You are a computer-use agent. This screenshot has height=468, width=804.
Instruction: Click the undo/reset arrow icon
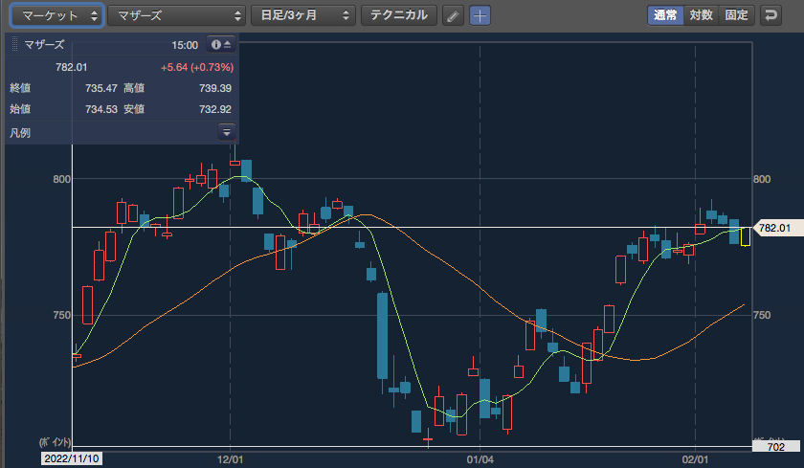click(x=770, y=15)
